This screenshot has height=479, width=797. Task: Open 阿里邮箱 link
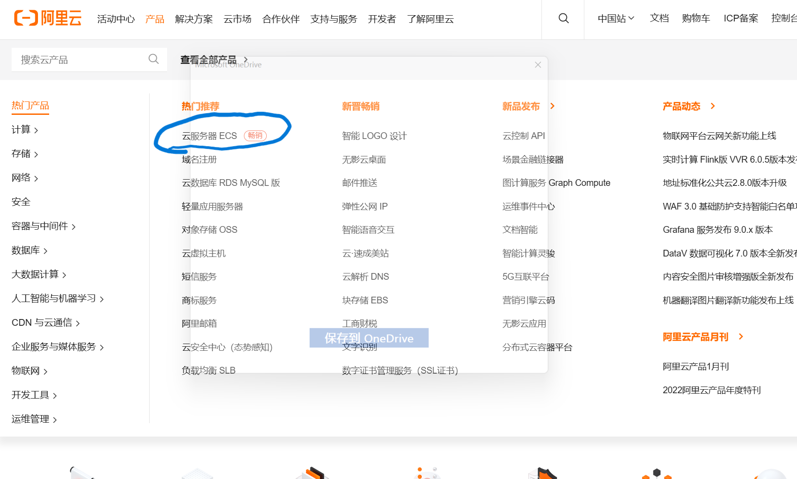pyautogui.click(x=199, y=324)
